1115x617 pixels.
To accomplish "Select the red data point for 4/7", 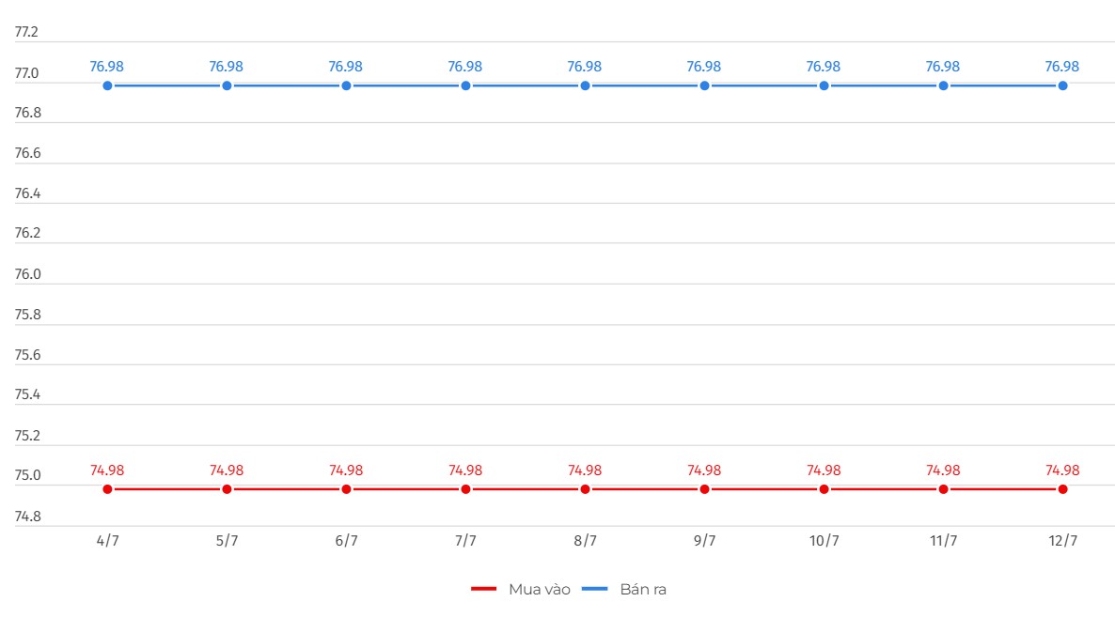I will coord(107,489).
